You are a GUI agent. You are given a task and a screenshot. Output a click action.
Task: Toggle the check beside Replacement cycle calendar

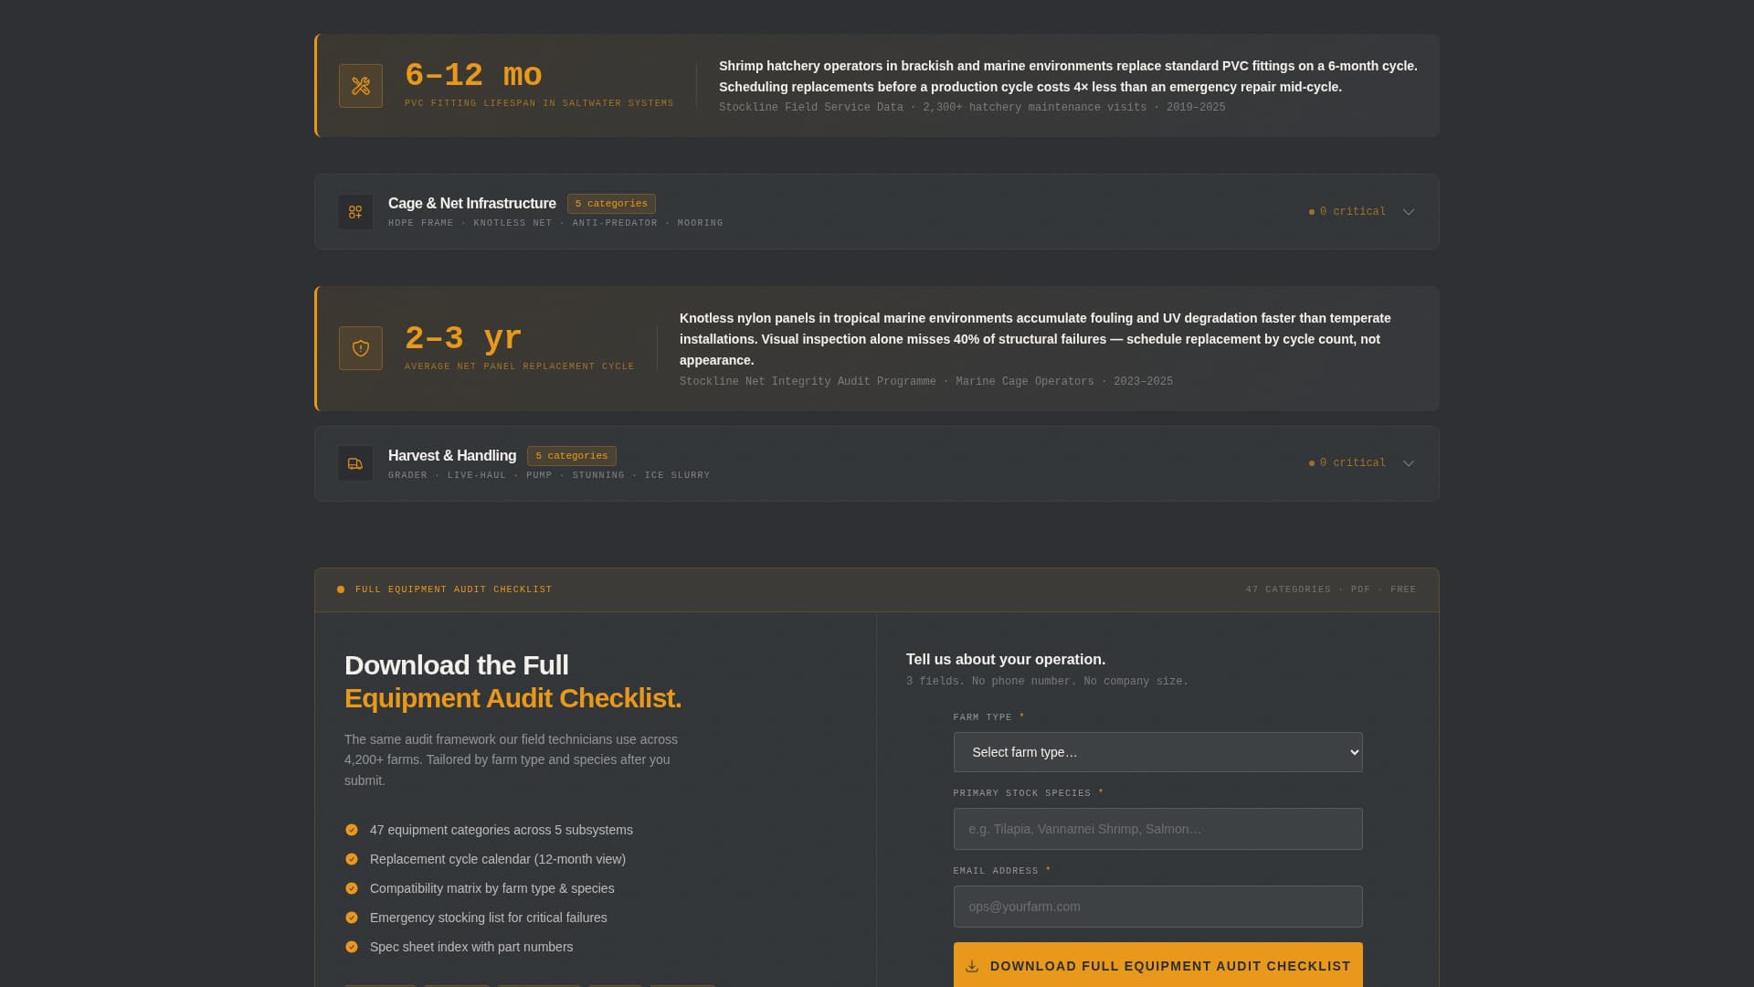tap(352, 859)
